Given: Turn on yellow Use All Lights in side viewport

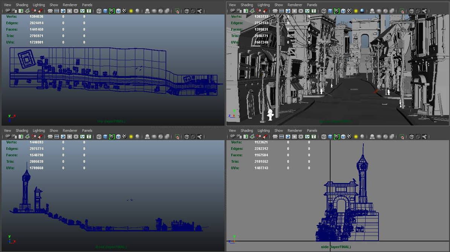Looking at the screenshot, I should click(x=356, y=137).
